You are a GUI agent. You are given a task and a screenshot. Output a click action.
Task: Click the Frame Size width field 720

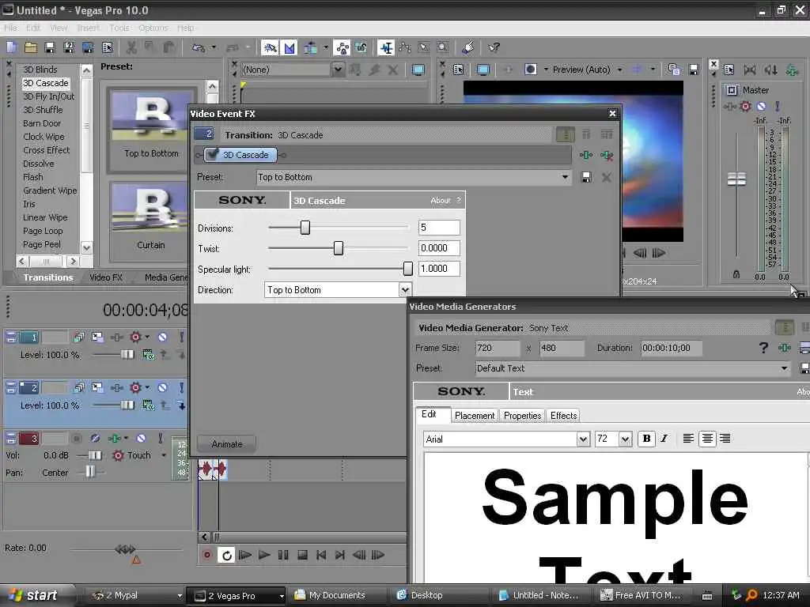497,348
